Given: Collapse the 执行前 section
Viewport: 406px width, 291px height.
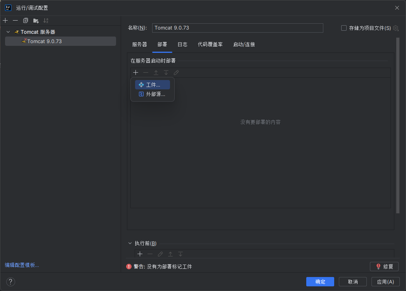Looking at the screenshot, I should coord(130,243).
